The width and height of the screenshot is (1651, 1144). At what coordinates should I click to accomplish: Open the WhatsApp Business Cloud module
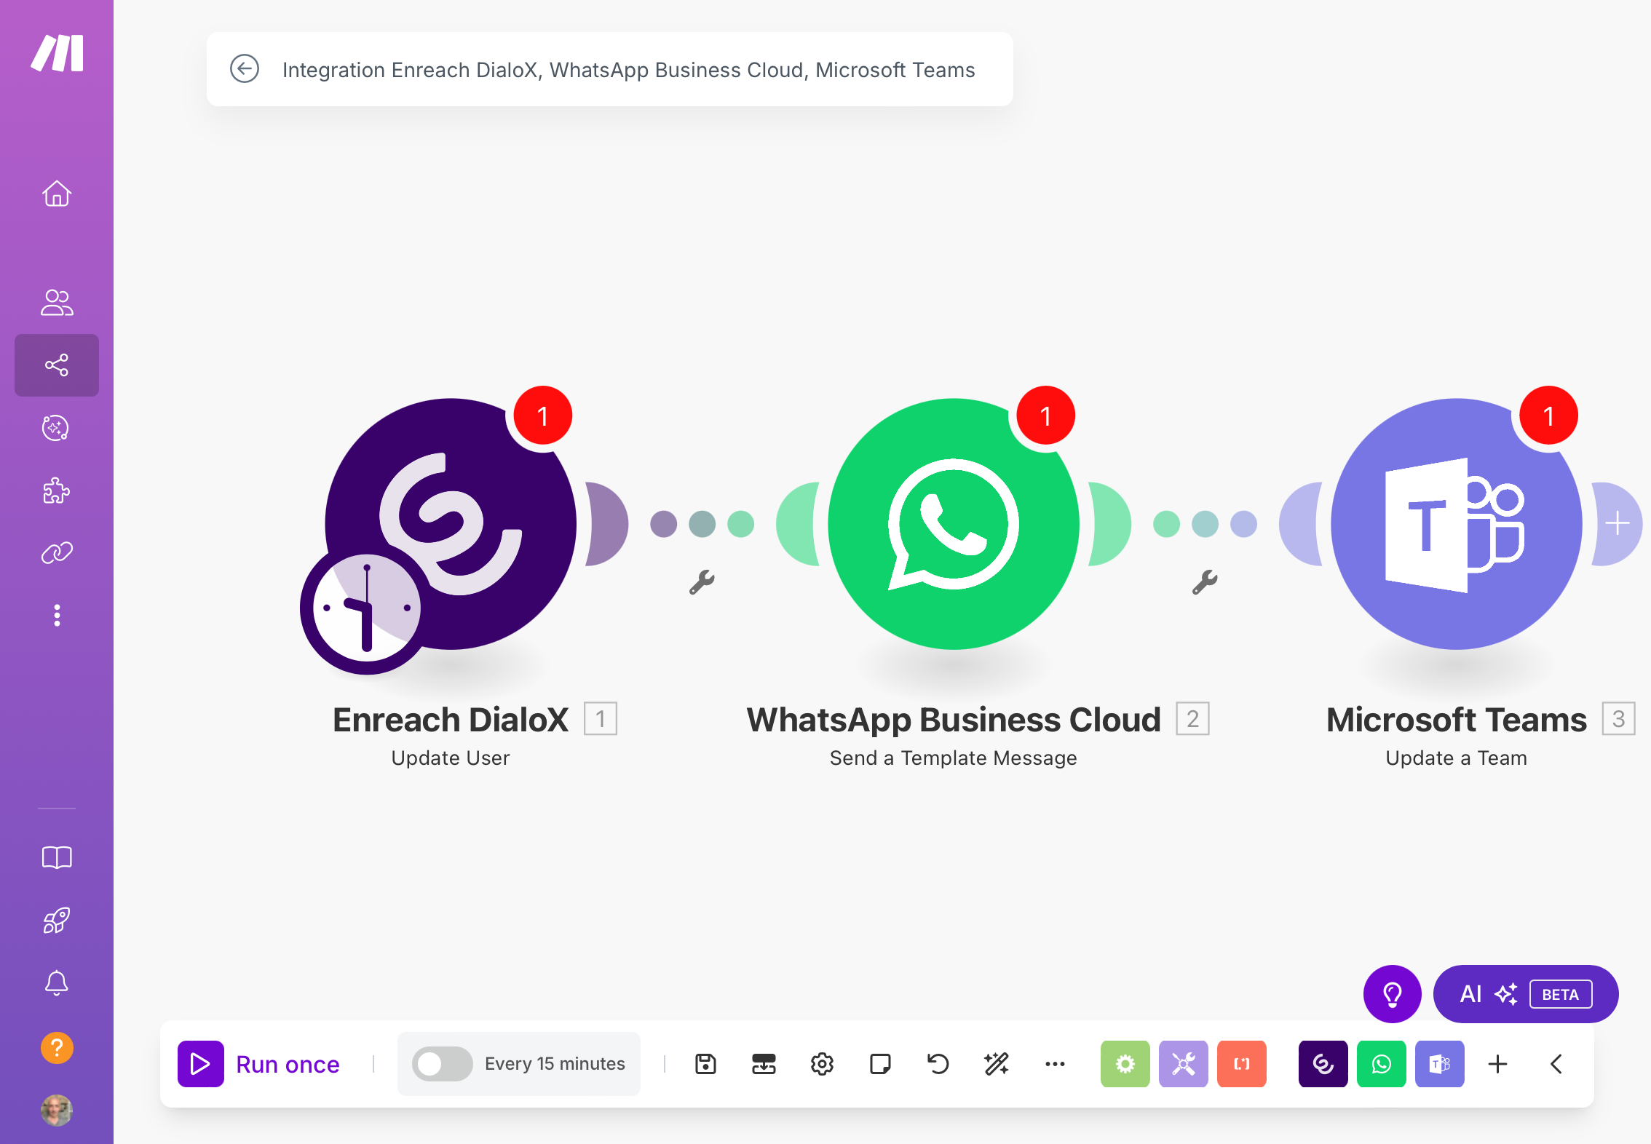(953, 524)
